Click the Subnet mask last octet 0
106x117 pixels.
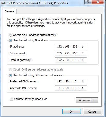[82, 53]
